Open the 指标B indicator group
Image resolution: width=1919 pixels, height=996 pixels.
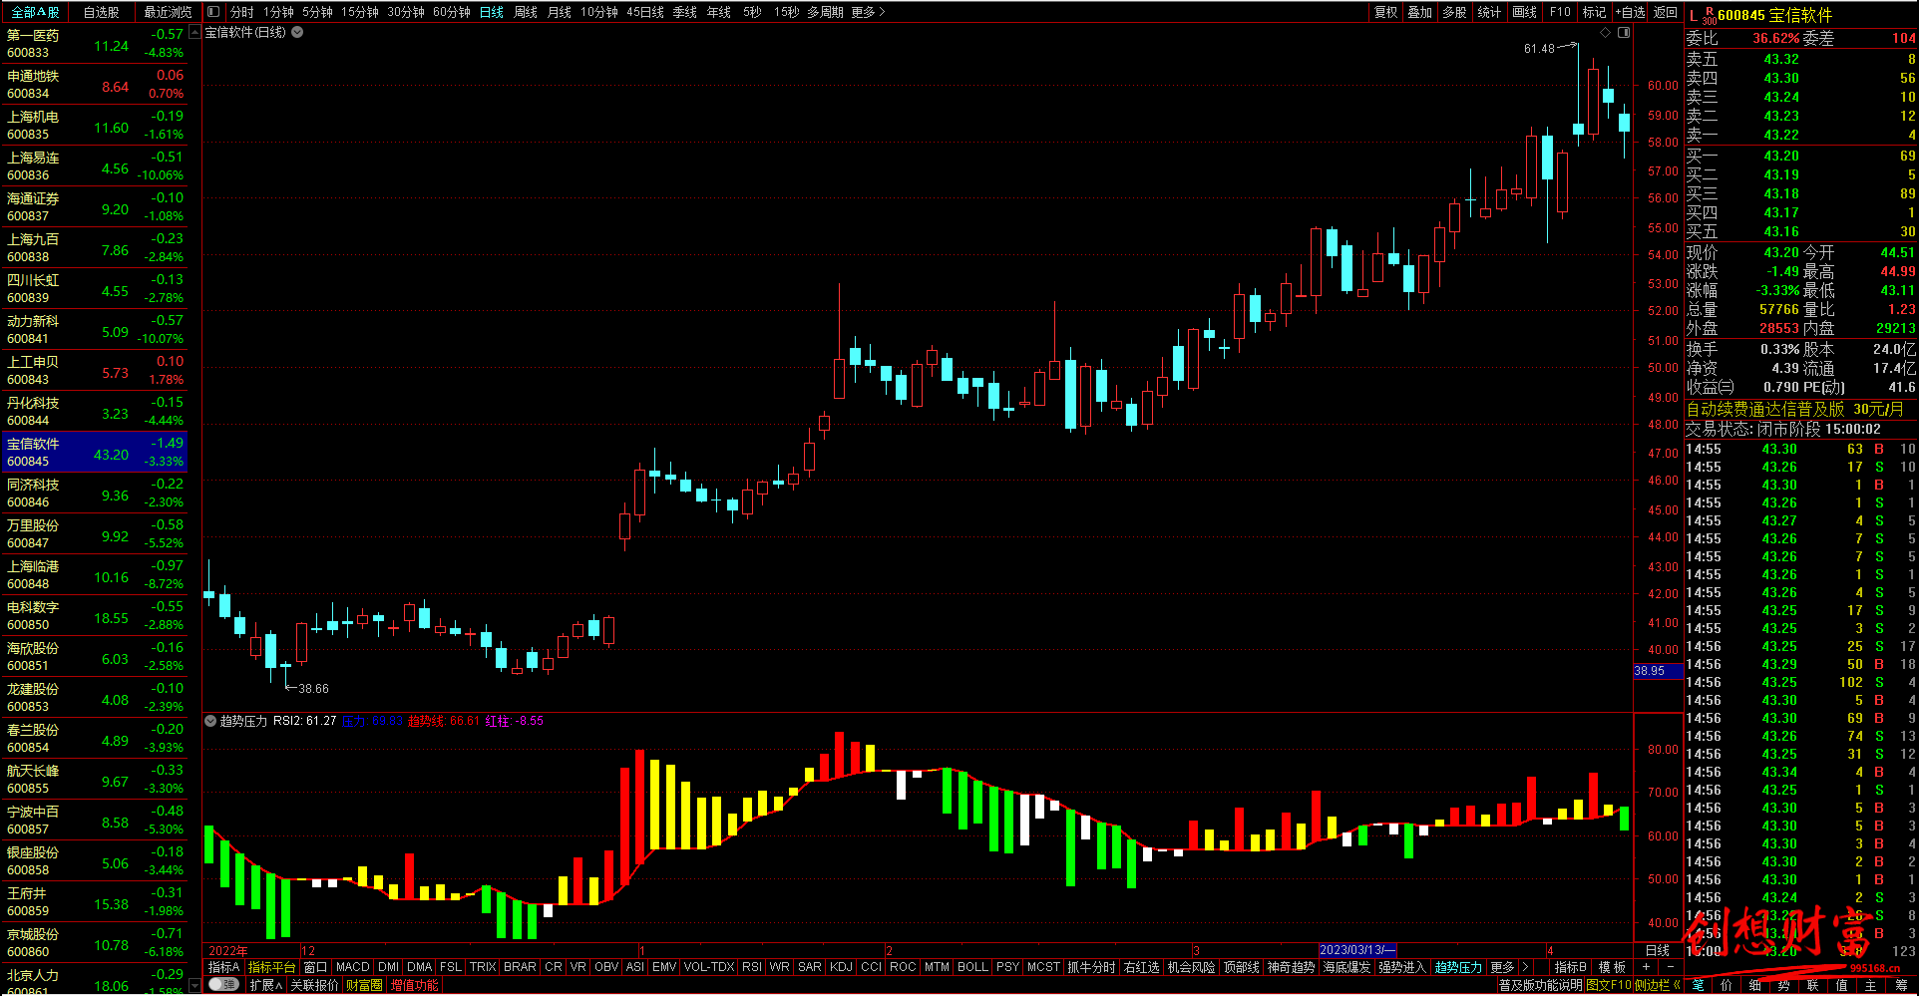click(1571, 967)
